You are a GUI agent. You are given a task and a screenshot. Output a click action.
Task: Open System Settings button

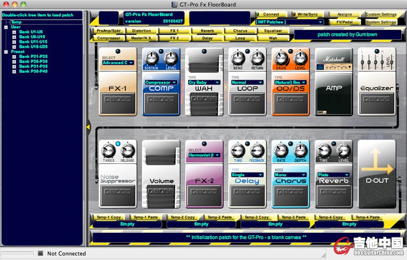coord(381,22)
